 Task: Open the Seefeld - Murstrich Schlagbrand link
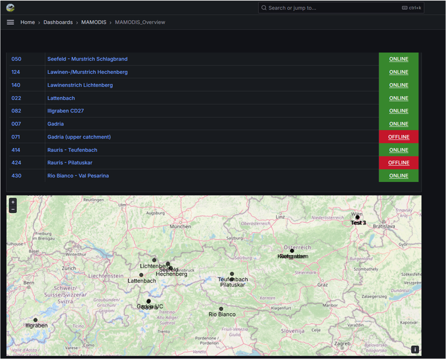tap(87, 59)
